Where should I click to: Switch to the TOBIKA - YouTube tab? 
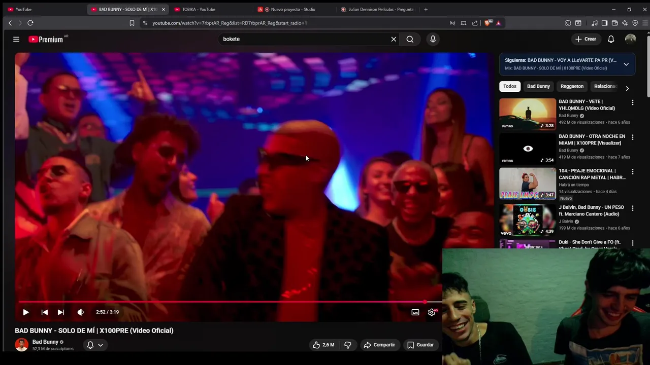point(211,9)
